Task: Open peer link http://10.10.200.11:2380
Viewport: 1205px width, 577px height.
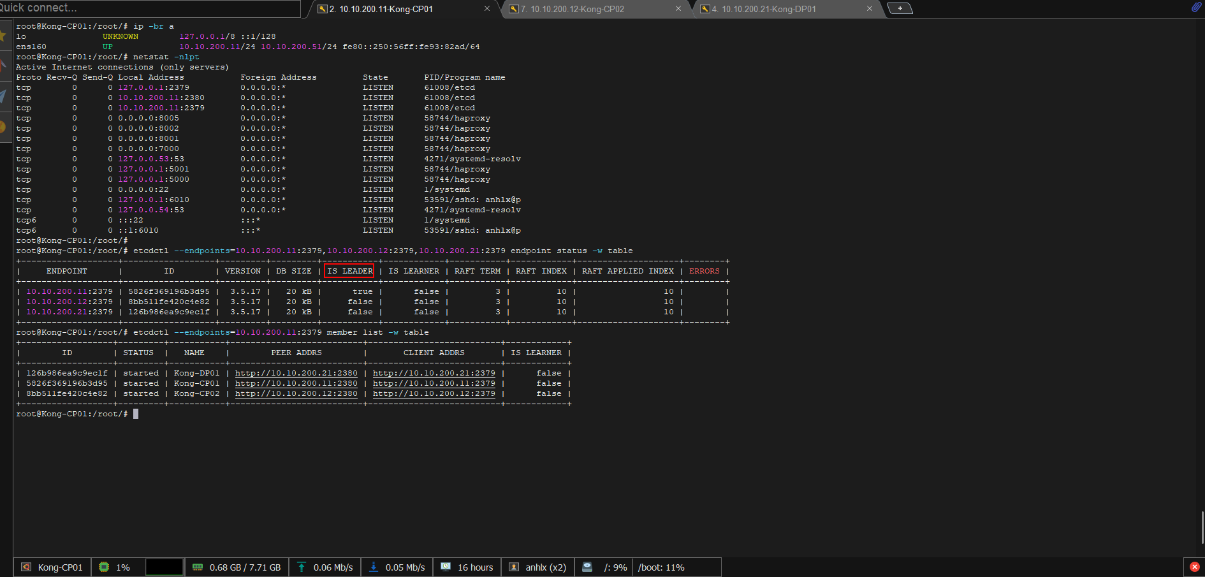Action: pos(296,383)
